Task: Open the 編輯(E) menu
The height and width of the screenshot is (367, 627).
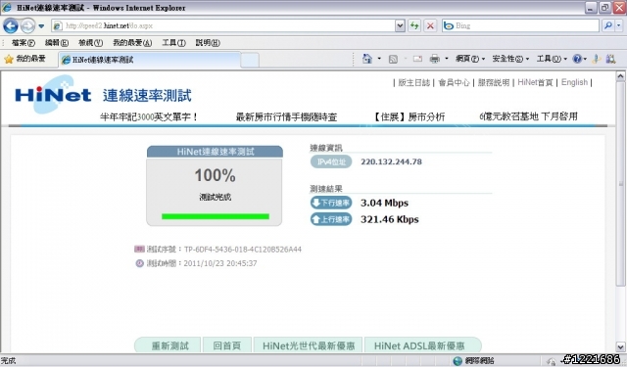Action: 57,43
